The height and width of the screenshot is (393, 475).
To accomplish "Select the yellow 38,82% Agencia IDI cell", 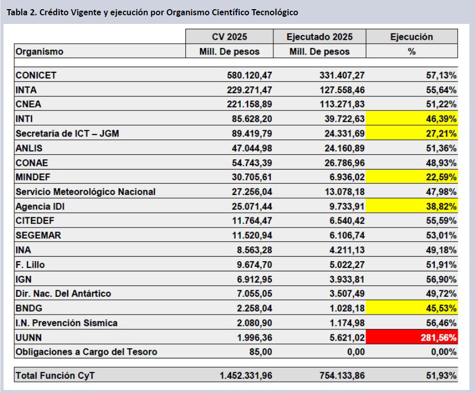I will (412, 206).
